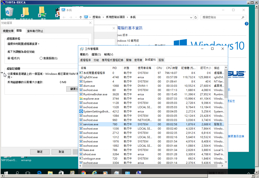
Task: Open the 選項(O) menu in Task Manager
Action: [x=96, y=55]
